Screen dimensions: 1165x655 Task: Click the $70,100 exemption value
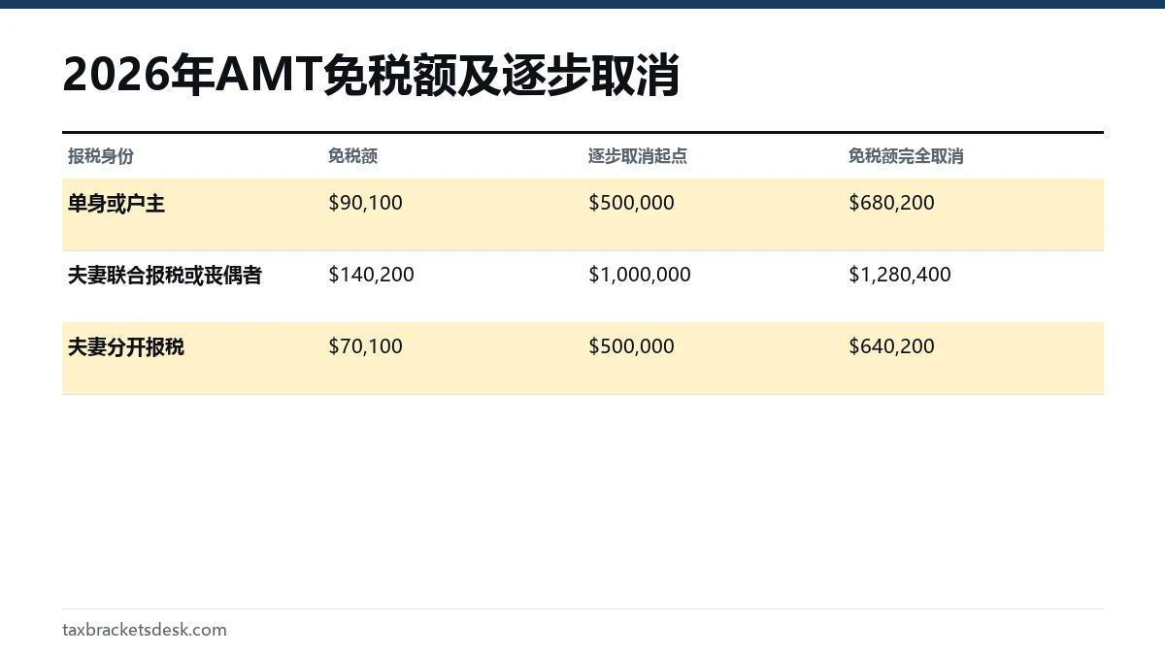[x=365, y=346]
